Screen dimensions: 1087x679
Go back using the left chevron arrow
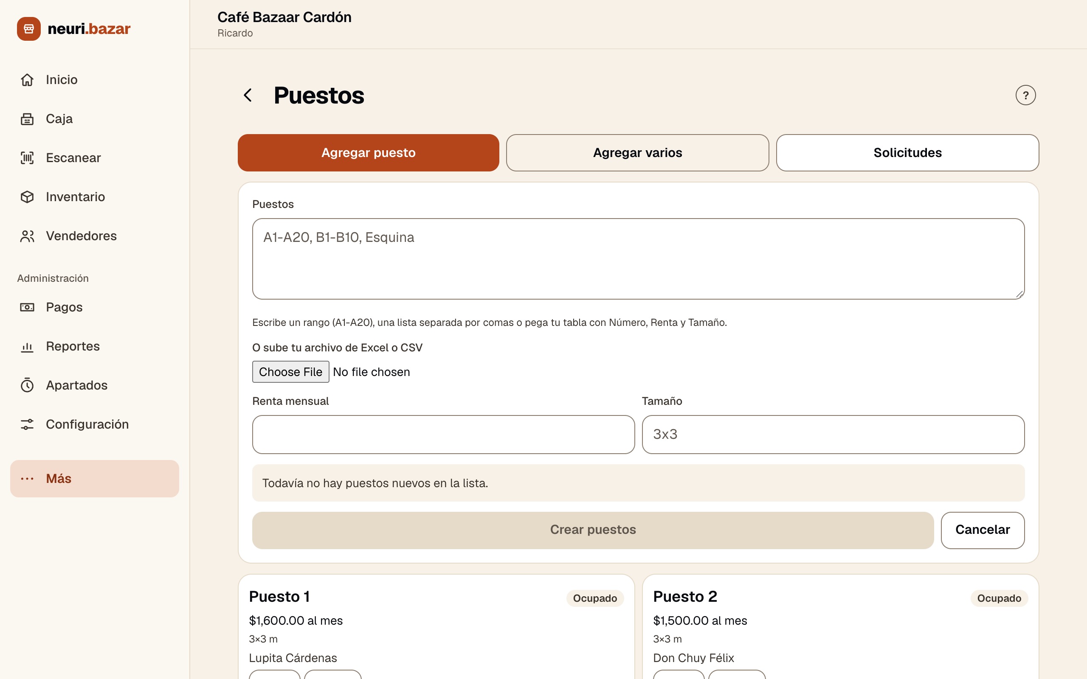point(248,95)
